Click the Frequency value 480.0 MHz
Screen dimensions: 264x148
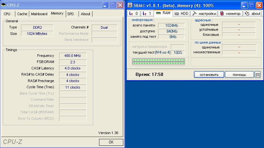[x=73, y=56]
